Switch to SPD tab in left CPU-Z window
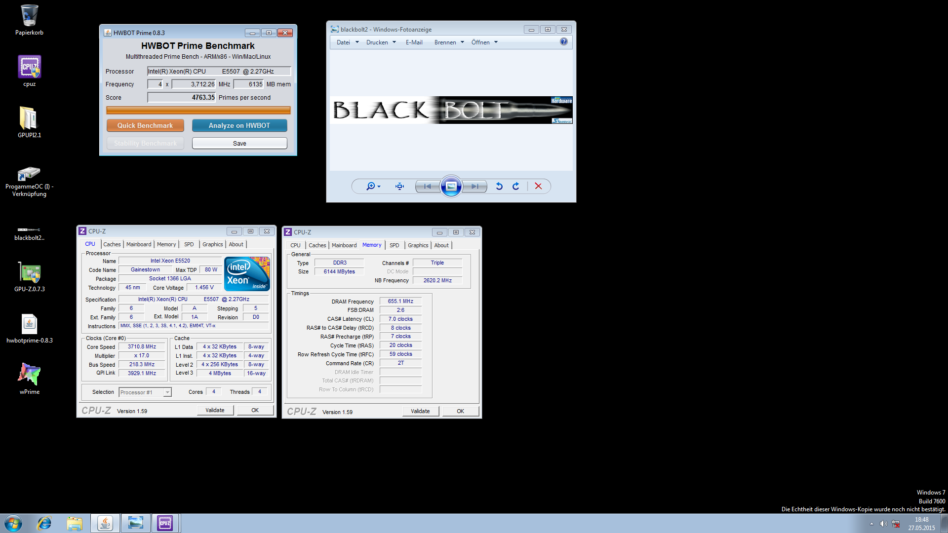 (189, 244)
